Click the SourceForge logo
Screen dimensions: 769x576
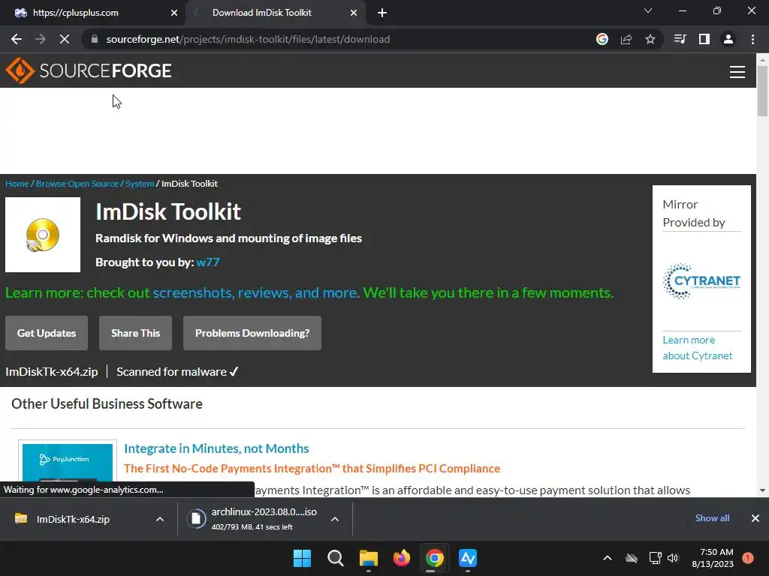tap(89, 70)
